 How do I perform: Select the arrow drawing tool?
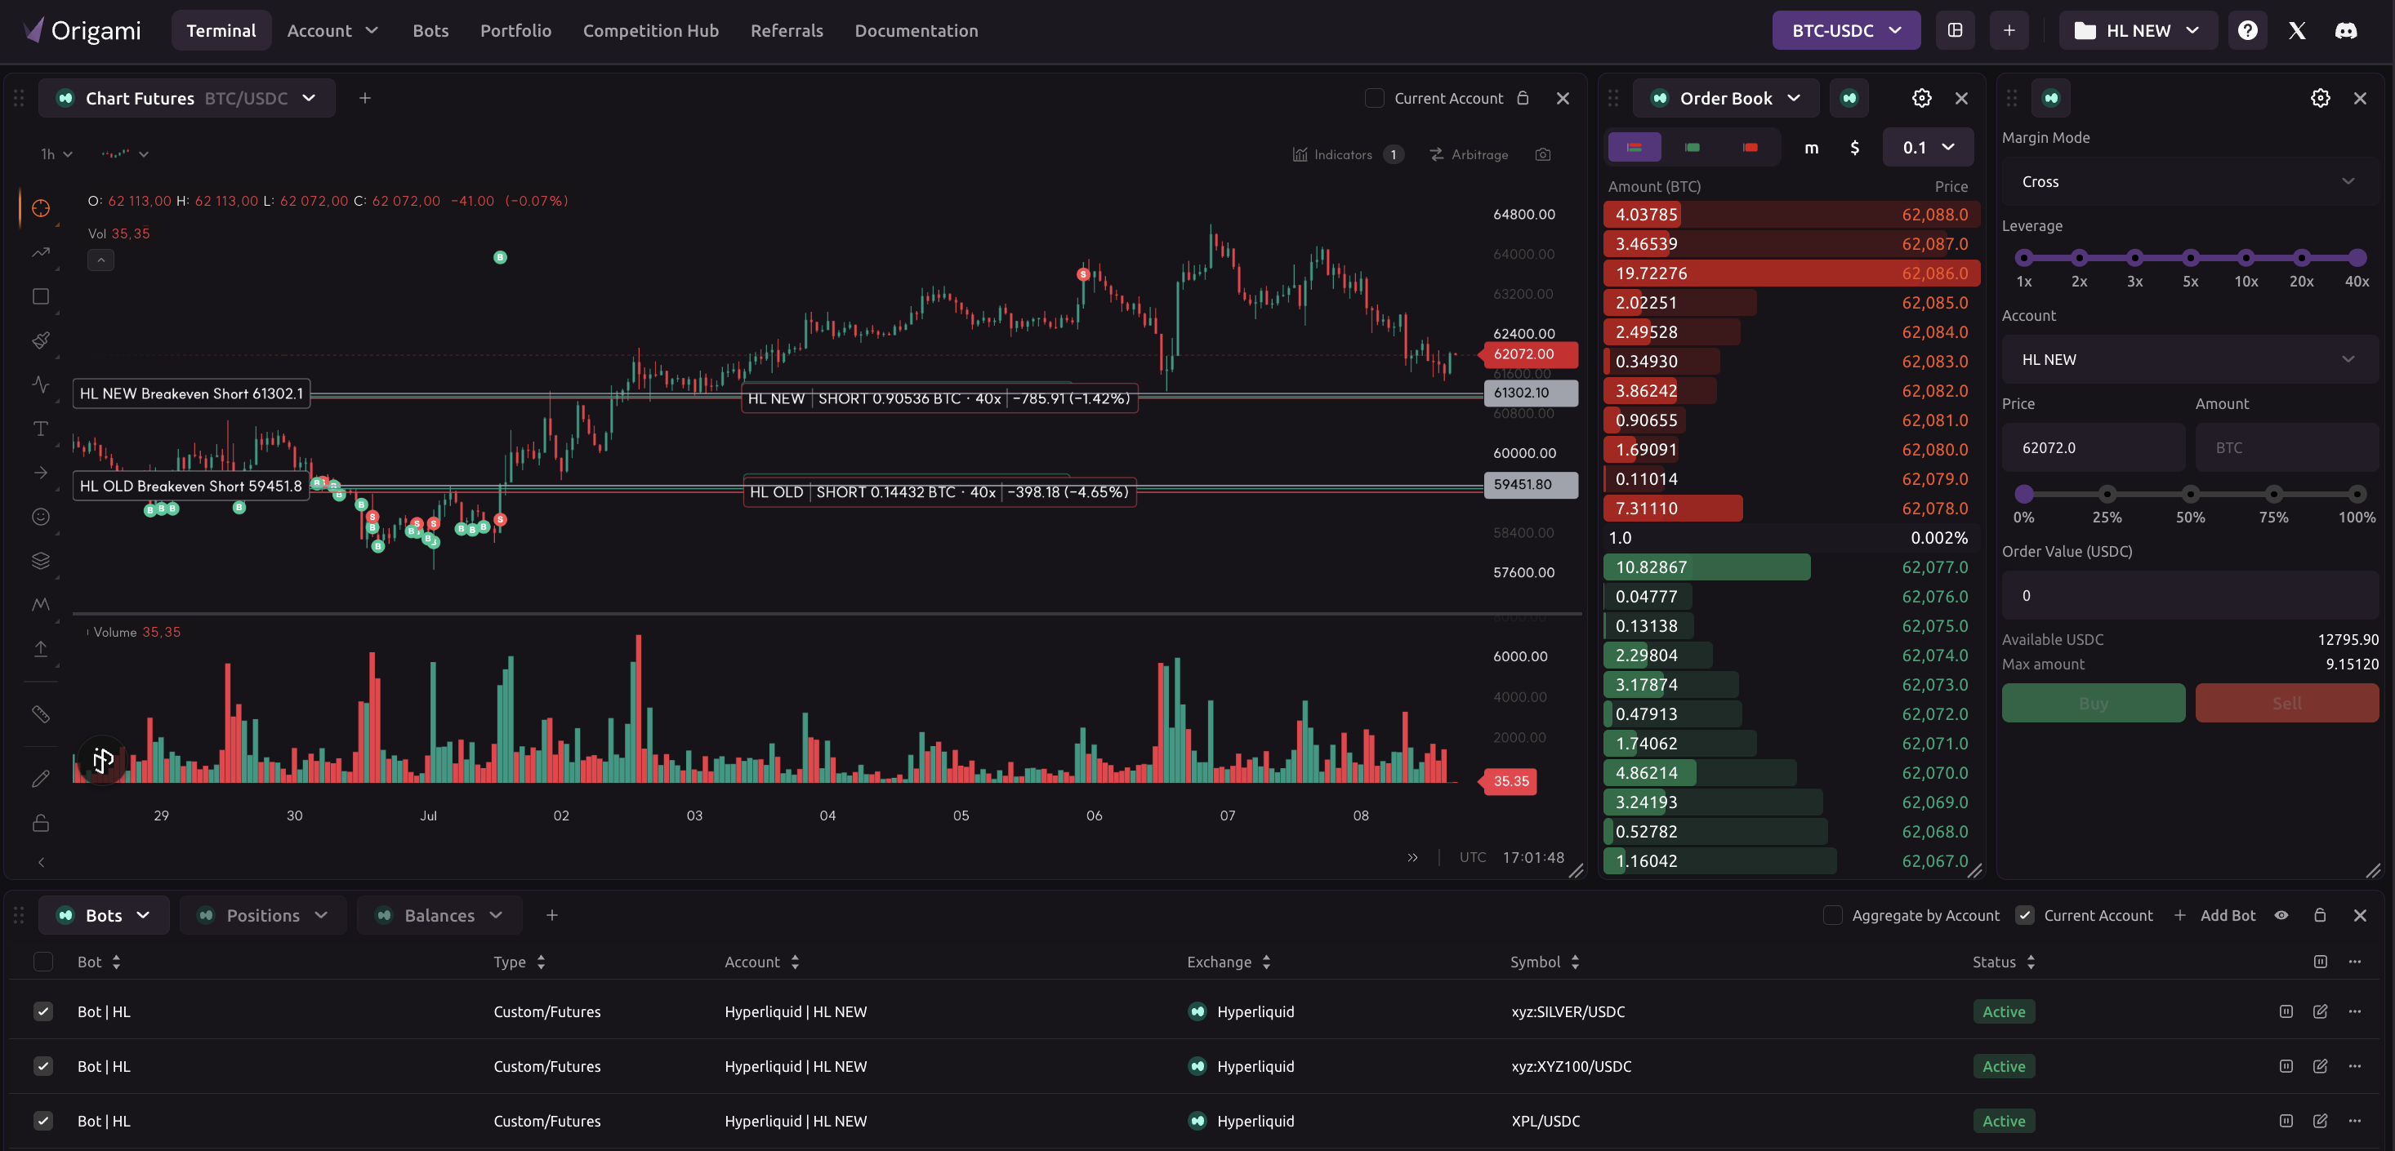[x=41, y=473]
